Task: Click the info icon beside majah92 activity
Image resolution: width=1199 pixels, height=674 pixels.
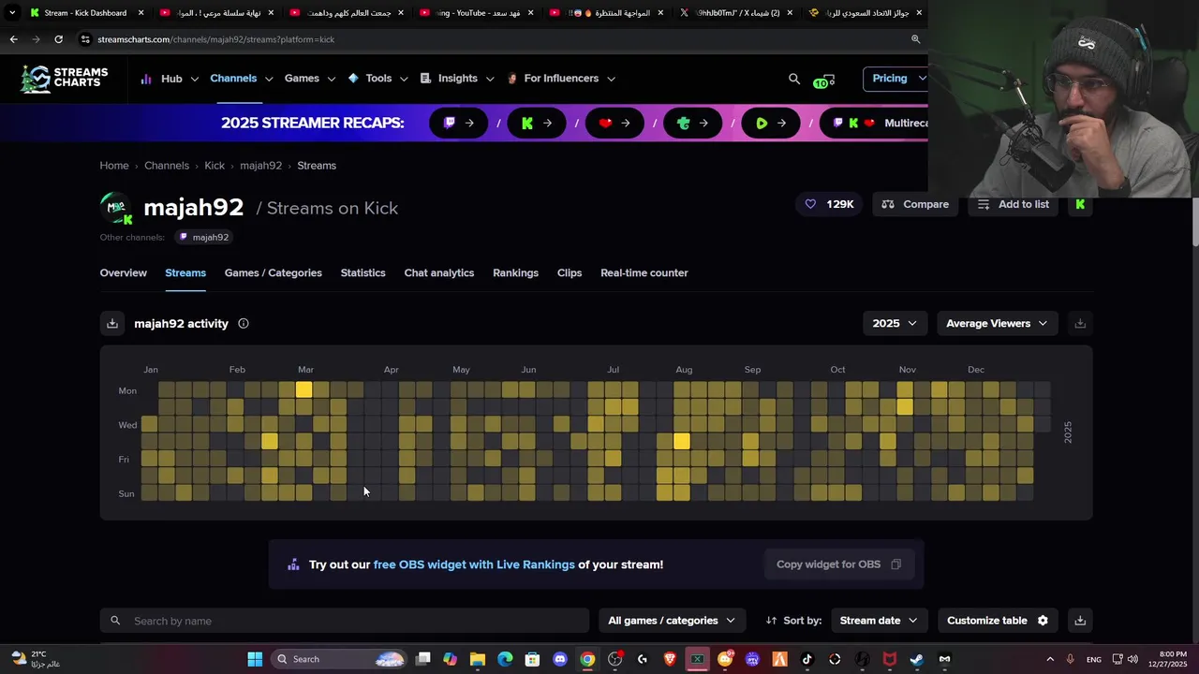Action: point(244,323)
